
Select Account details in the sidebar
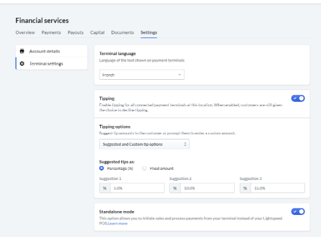click(x=51, y=51)
